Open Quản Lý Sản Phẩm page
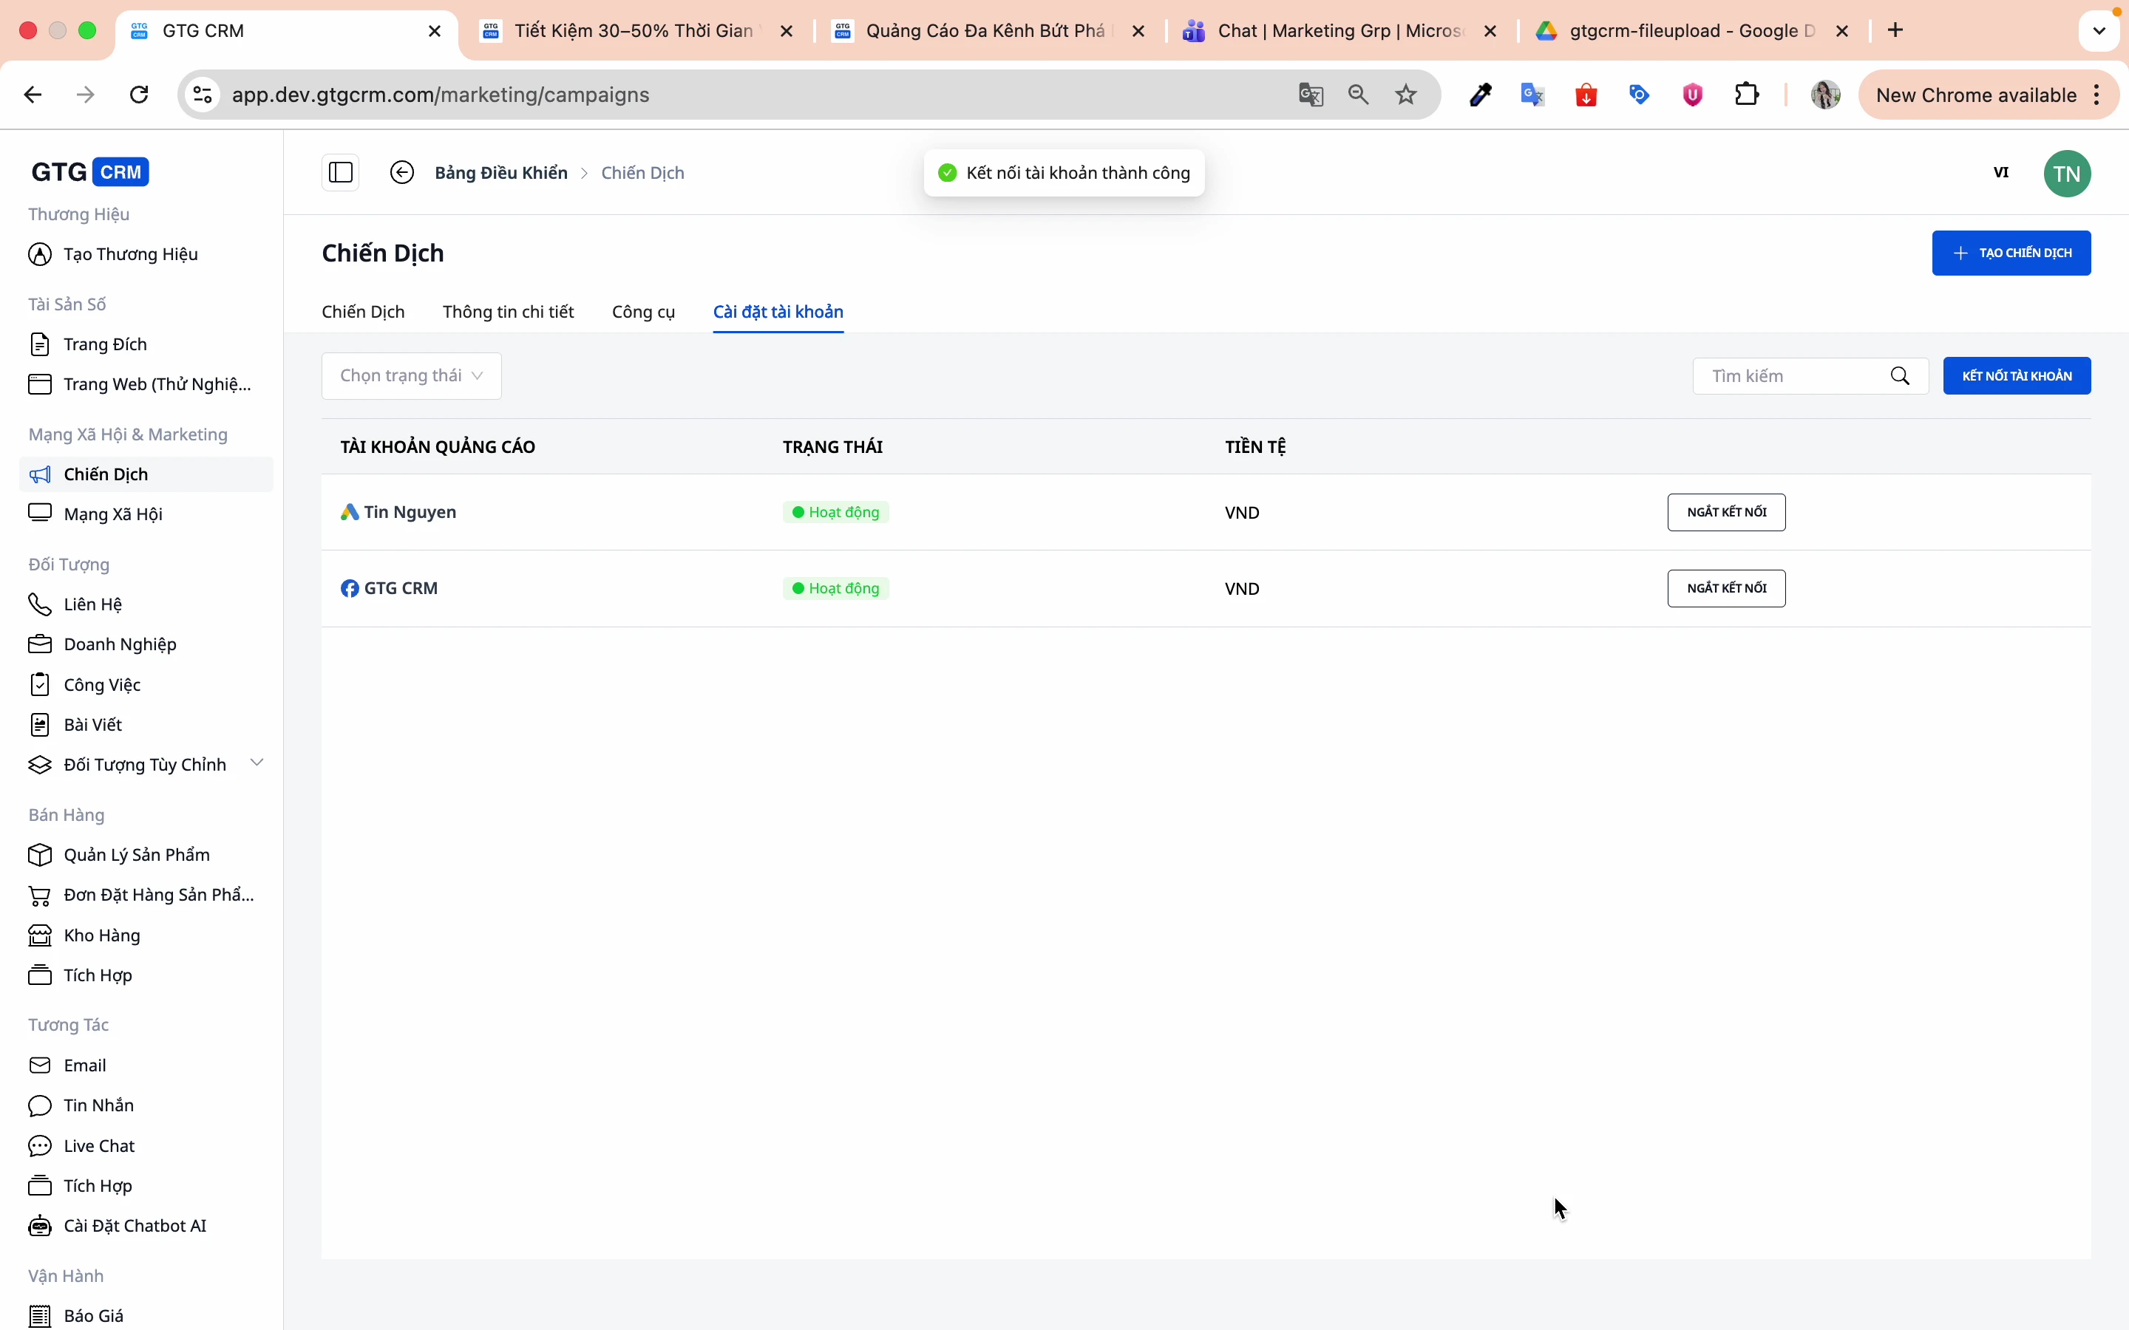Image resolution: width=2129 pixels, height=1330 pixels. [136, 855]
